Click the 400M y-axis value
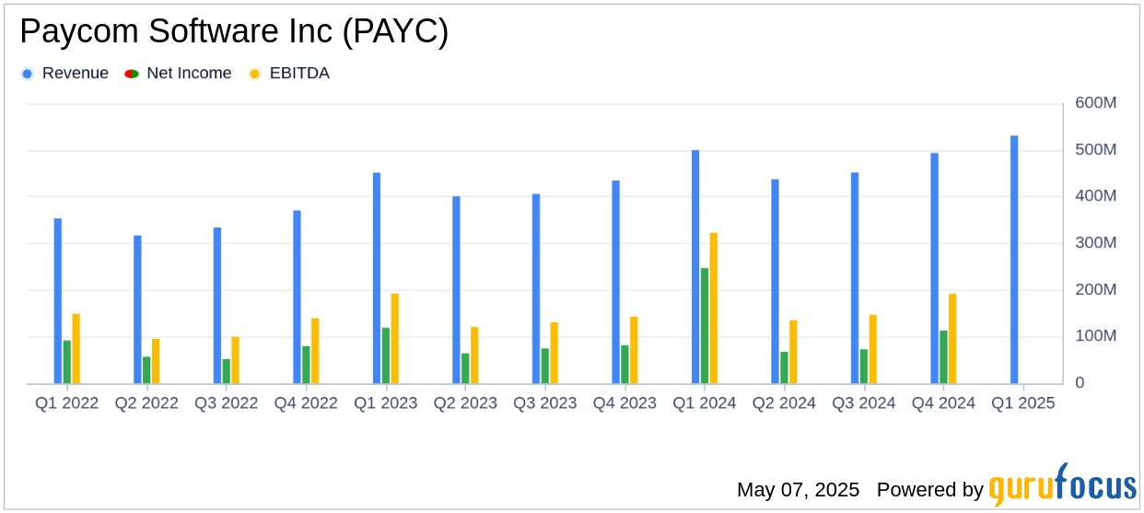 coord(1096,196)
